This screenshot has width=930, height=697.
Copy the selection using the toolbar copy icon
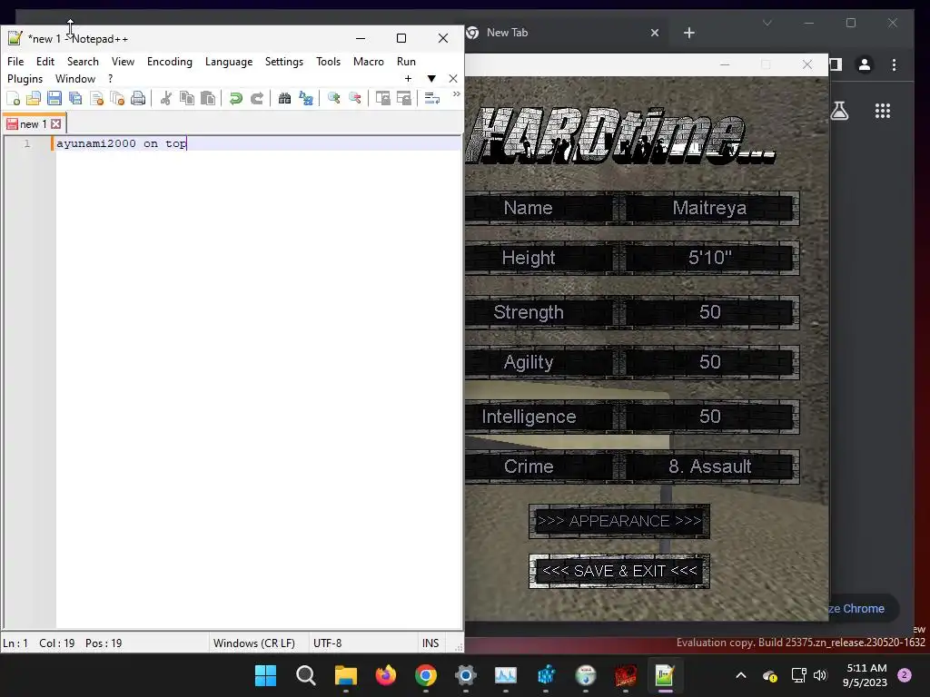pos(187,98)
